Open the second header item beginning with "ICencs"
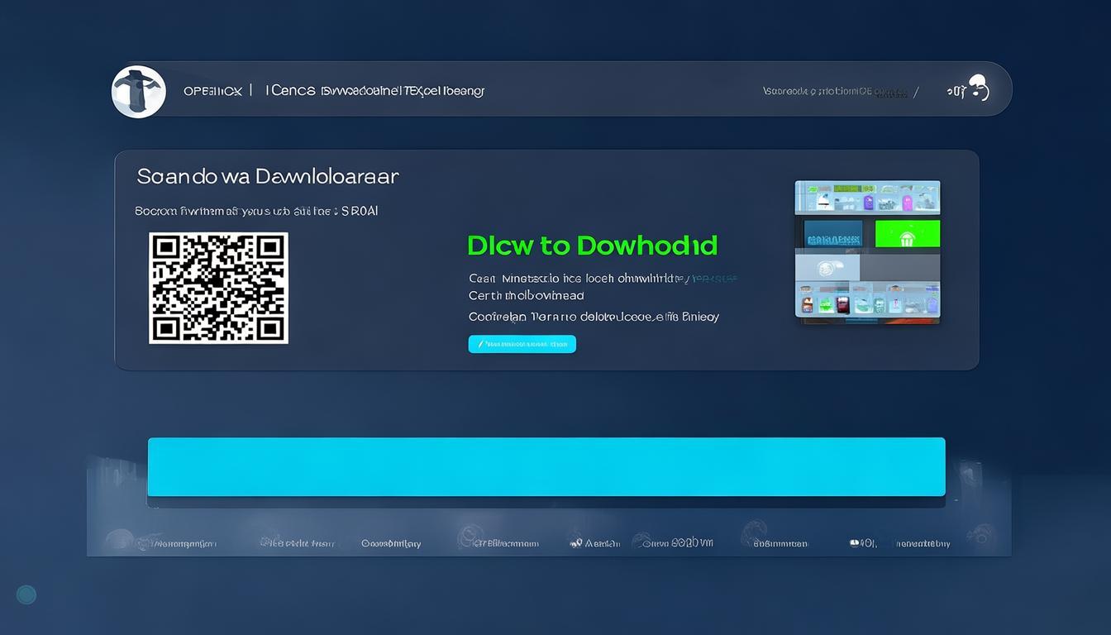The image size is (1111, 635). click(290, 91)
